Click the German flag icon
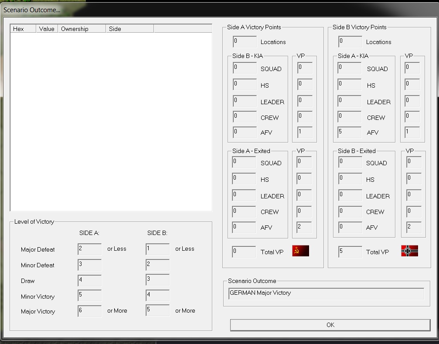439x344 pixels. pyautogui.click(x=409, y=251)
